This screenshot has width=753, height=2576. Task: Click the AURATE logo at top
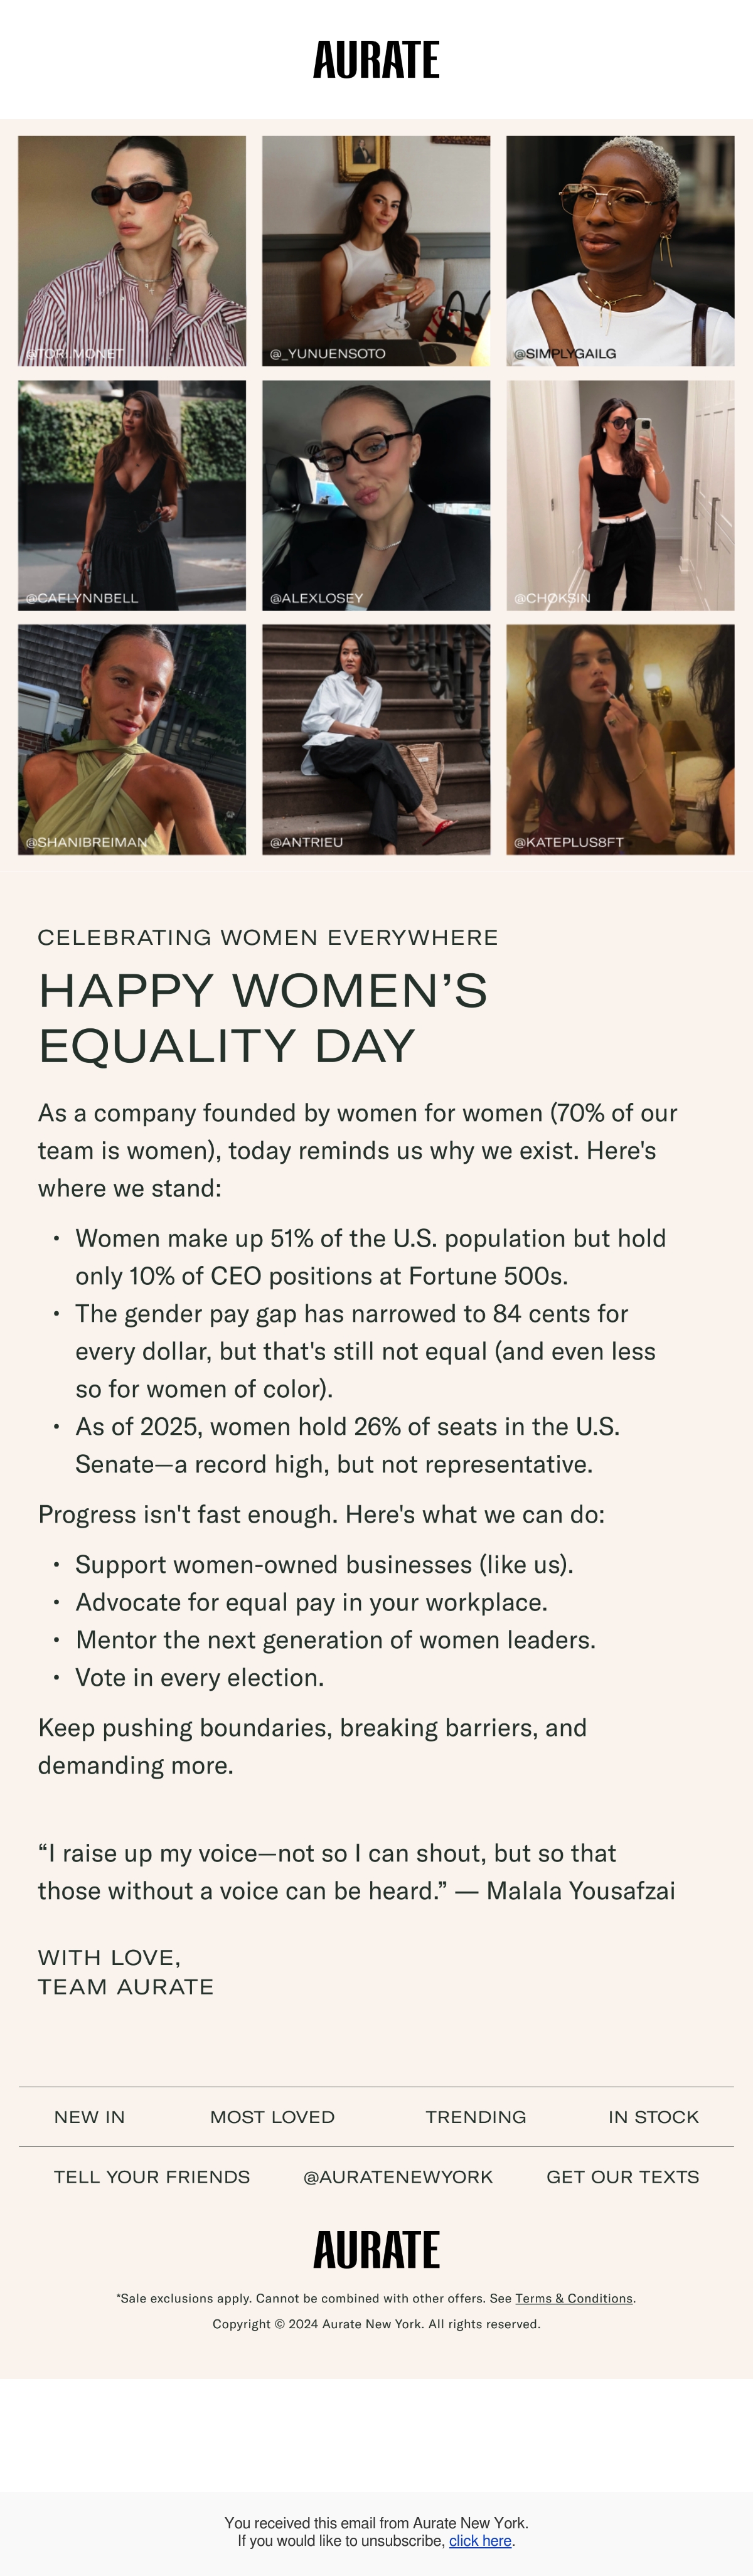(x=376, y=60)
